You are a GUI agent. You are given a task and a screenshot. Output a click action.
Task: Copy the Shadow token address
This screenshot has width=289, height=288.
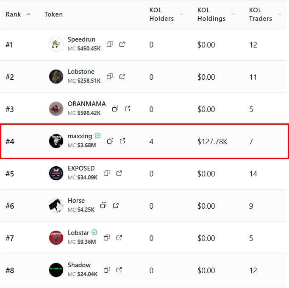pos(107,270)
